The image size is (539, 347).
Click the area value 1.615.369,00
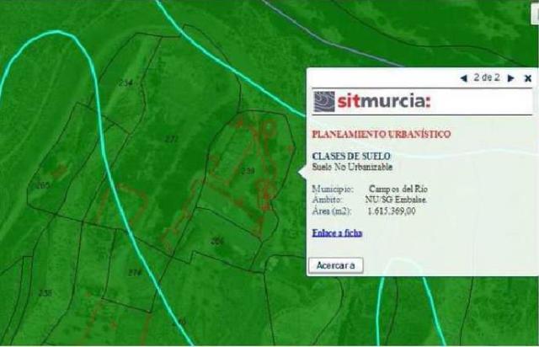pyautogui.click(x=392, y=211)
